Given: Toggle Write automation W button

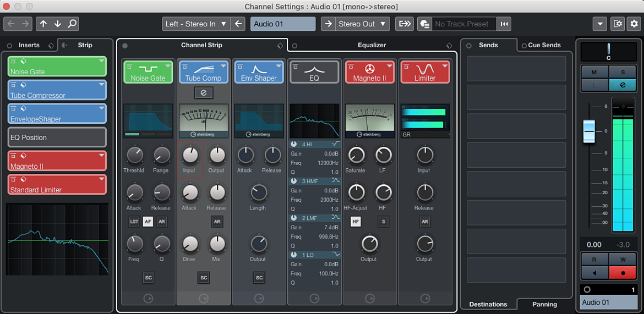Looking at the screenshot, I should pos(623,260).
